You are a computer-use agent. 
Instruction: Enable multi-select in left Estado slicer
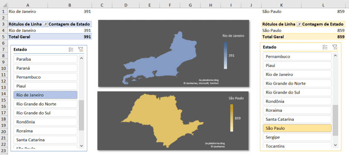[x=71, y=50]
